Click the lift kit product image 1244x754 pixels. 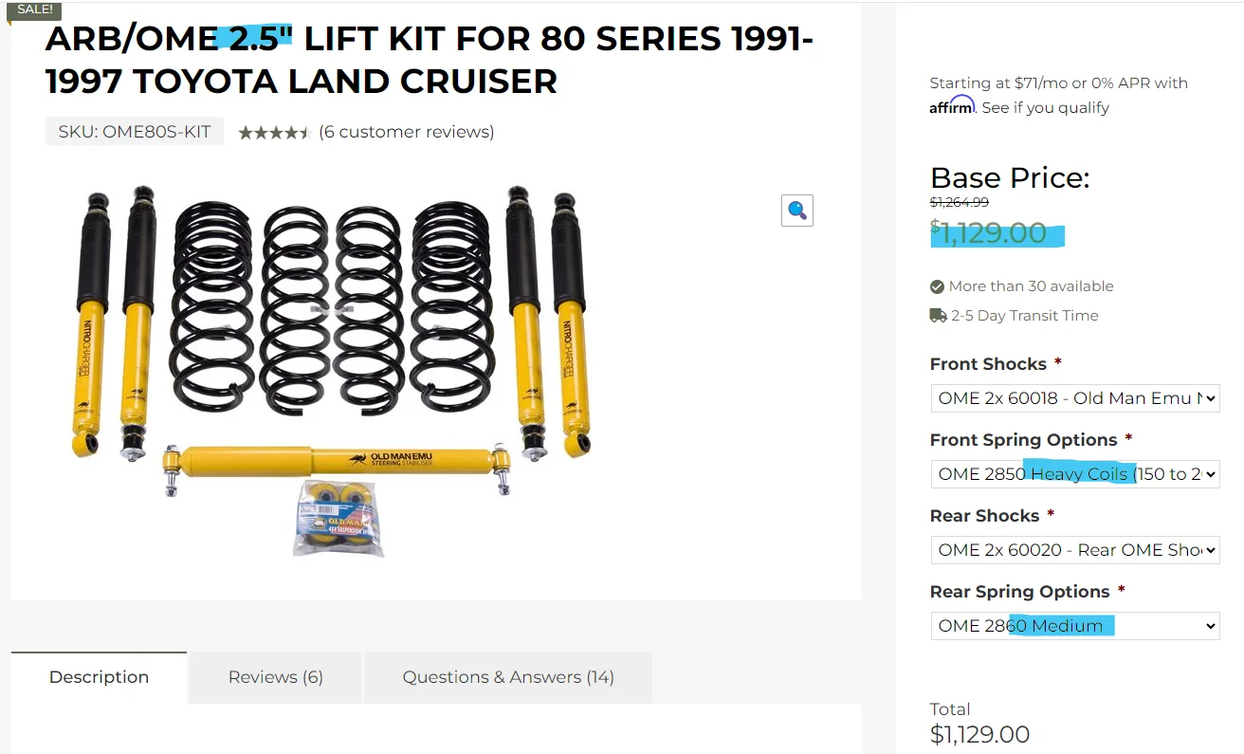[x=332, y=370]
